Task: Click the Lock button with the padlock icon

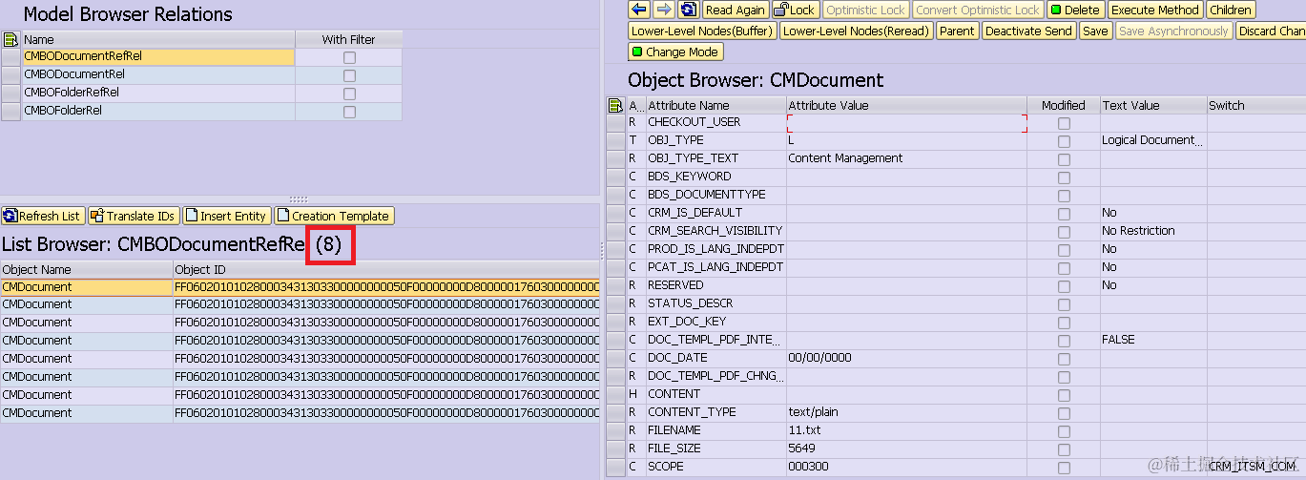Action: coord(794,10)
